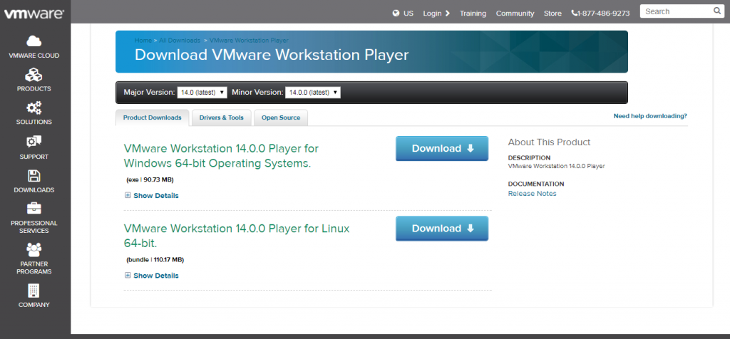Switch to the Open Source tab

281,118
